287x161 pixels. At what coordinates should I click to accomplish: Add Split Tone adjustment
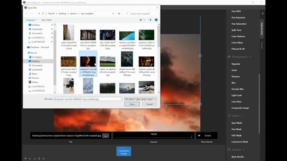(236, 30)
